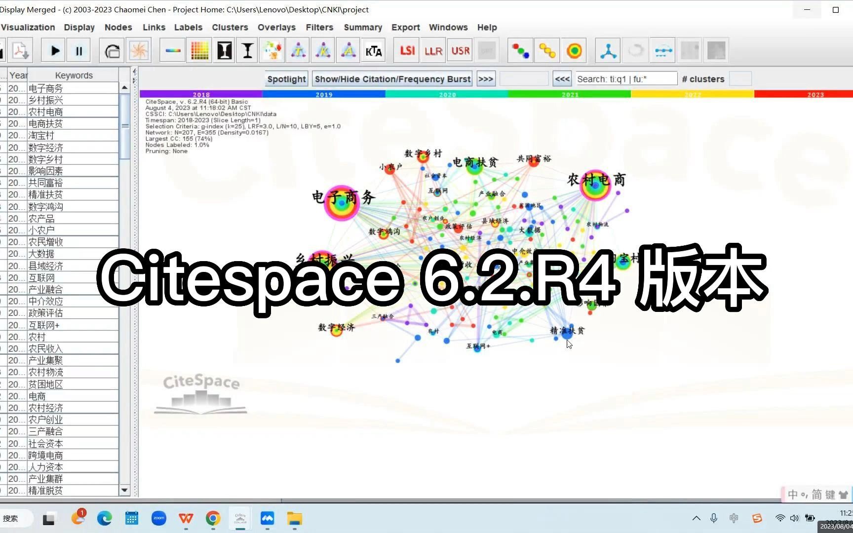Viewport: 853px width, 533px height.
Task: Click the blue branching network icon
Action: [608, 50]
